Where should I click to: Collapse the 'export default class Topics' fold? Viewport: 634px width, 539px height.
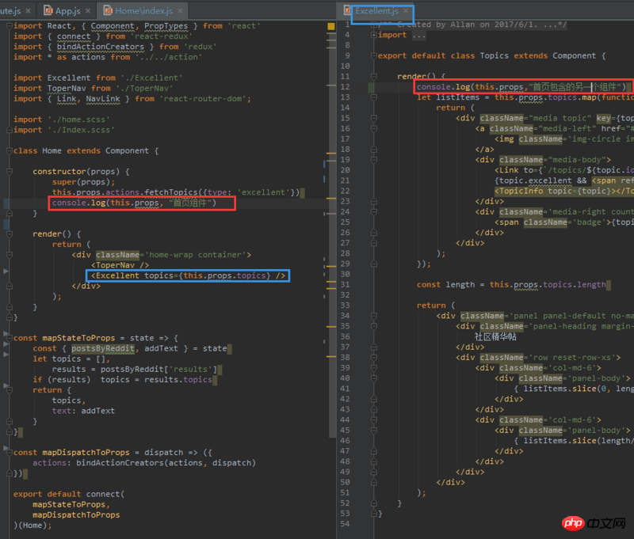[x=373, y=55]
